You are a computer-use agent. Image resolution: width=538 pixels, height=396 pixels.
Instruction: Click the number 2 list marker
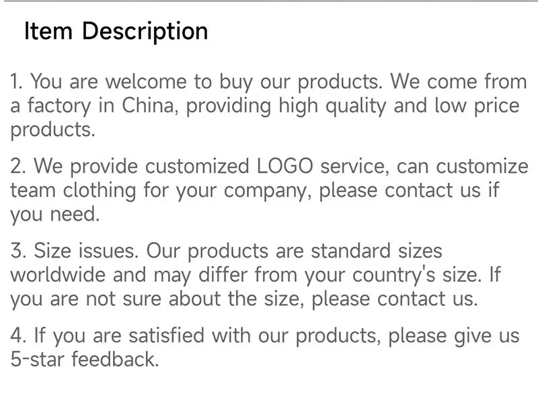17,166
